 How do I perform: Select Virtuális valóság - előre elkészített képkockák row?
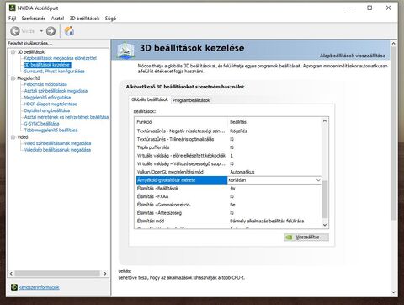228,156
